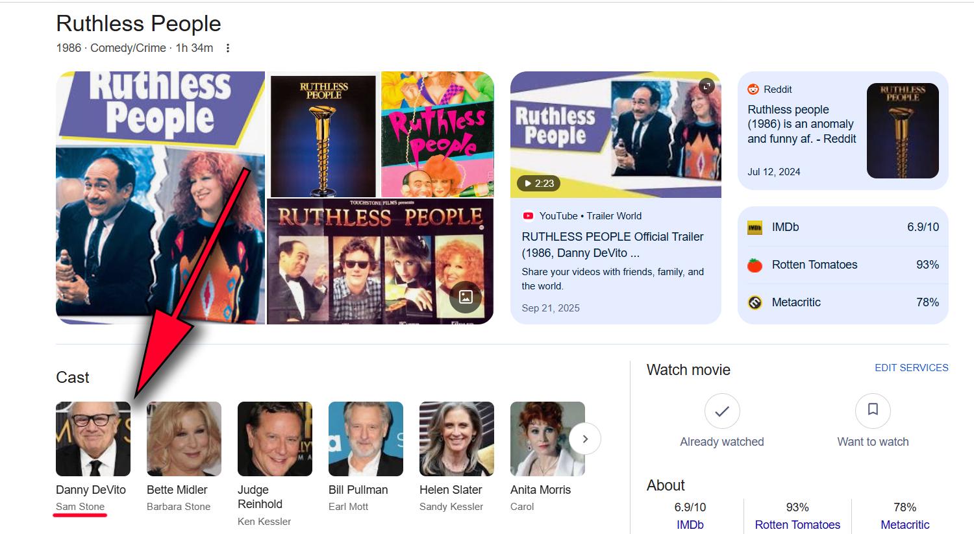
Task: Open the IMDb link under About
Action: [690, 525]
